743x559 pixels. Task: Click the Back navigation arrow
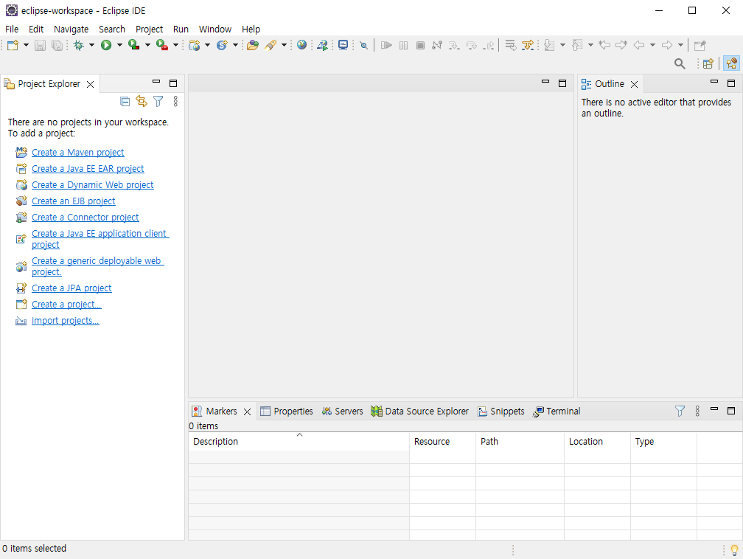(639, 45)
